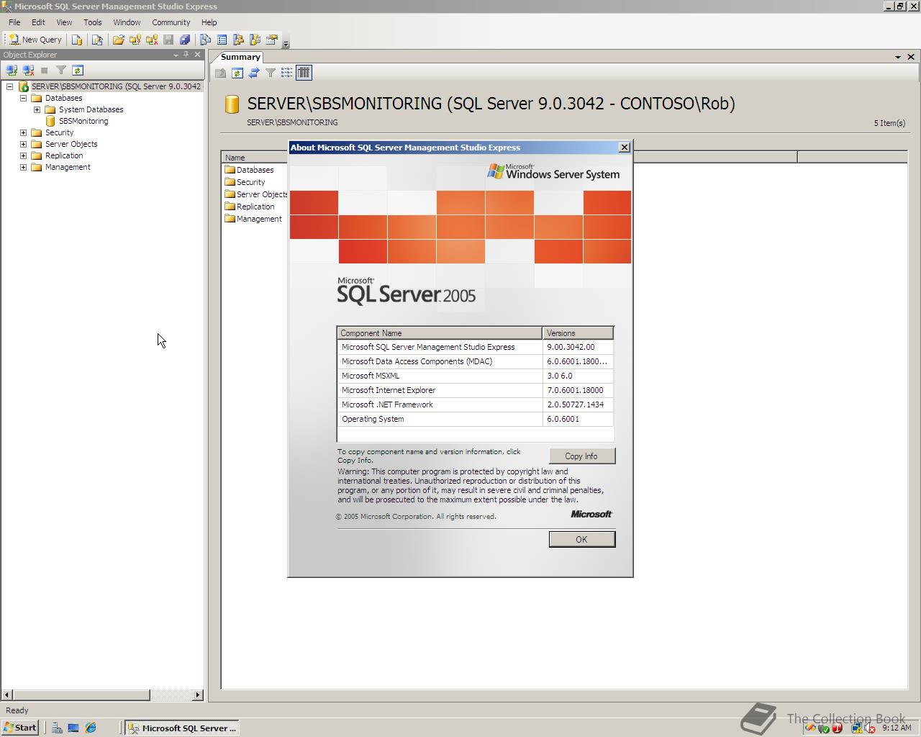Click the Versions column header
Image resolution: width=921 pixels, height=737 pixels.
pyautogui.click(x=578, y=333)
